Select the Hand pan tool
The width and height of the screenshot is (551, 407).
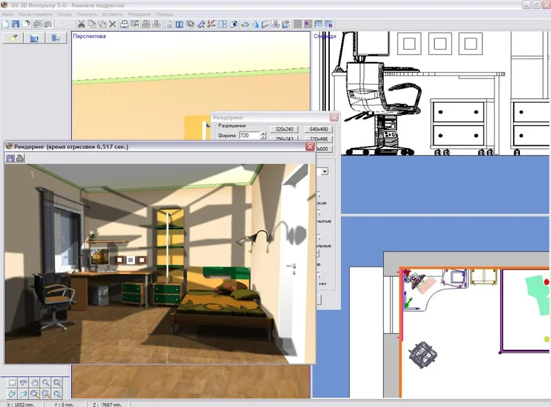coord(34,383)
